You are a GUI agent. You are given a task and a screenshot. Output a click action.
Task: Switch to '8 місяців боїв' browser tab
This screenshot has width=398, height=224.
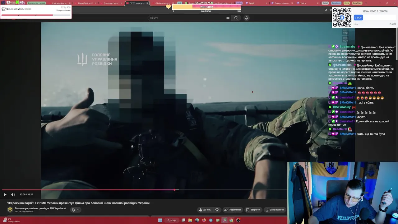pyautogui.click(x=59, y=3)
